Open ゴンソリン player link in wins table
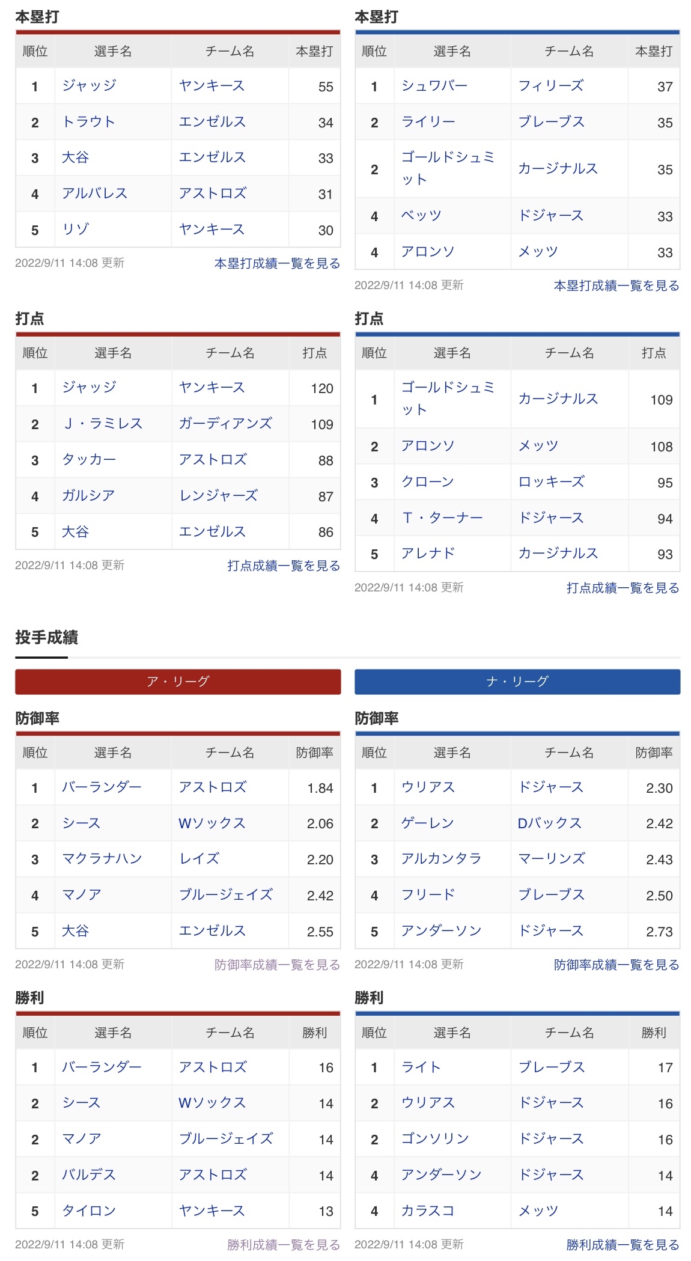 (x=435, y=1139)
